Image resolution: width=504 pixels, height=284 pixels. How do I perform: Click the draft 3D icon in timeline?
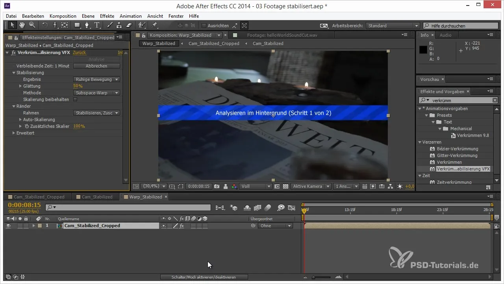click(233, 207)
